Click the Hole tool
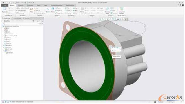 click(x=67, y=8)
